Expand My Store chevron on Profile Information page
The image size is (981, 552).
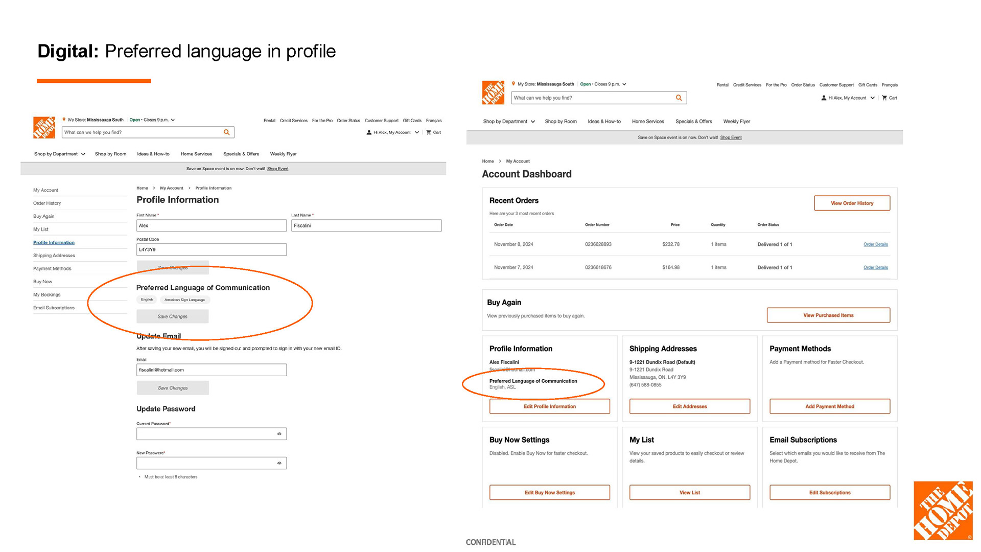click(173, 120)
